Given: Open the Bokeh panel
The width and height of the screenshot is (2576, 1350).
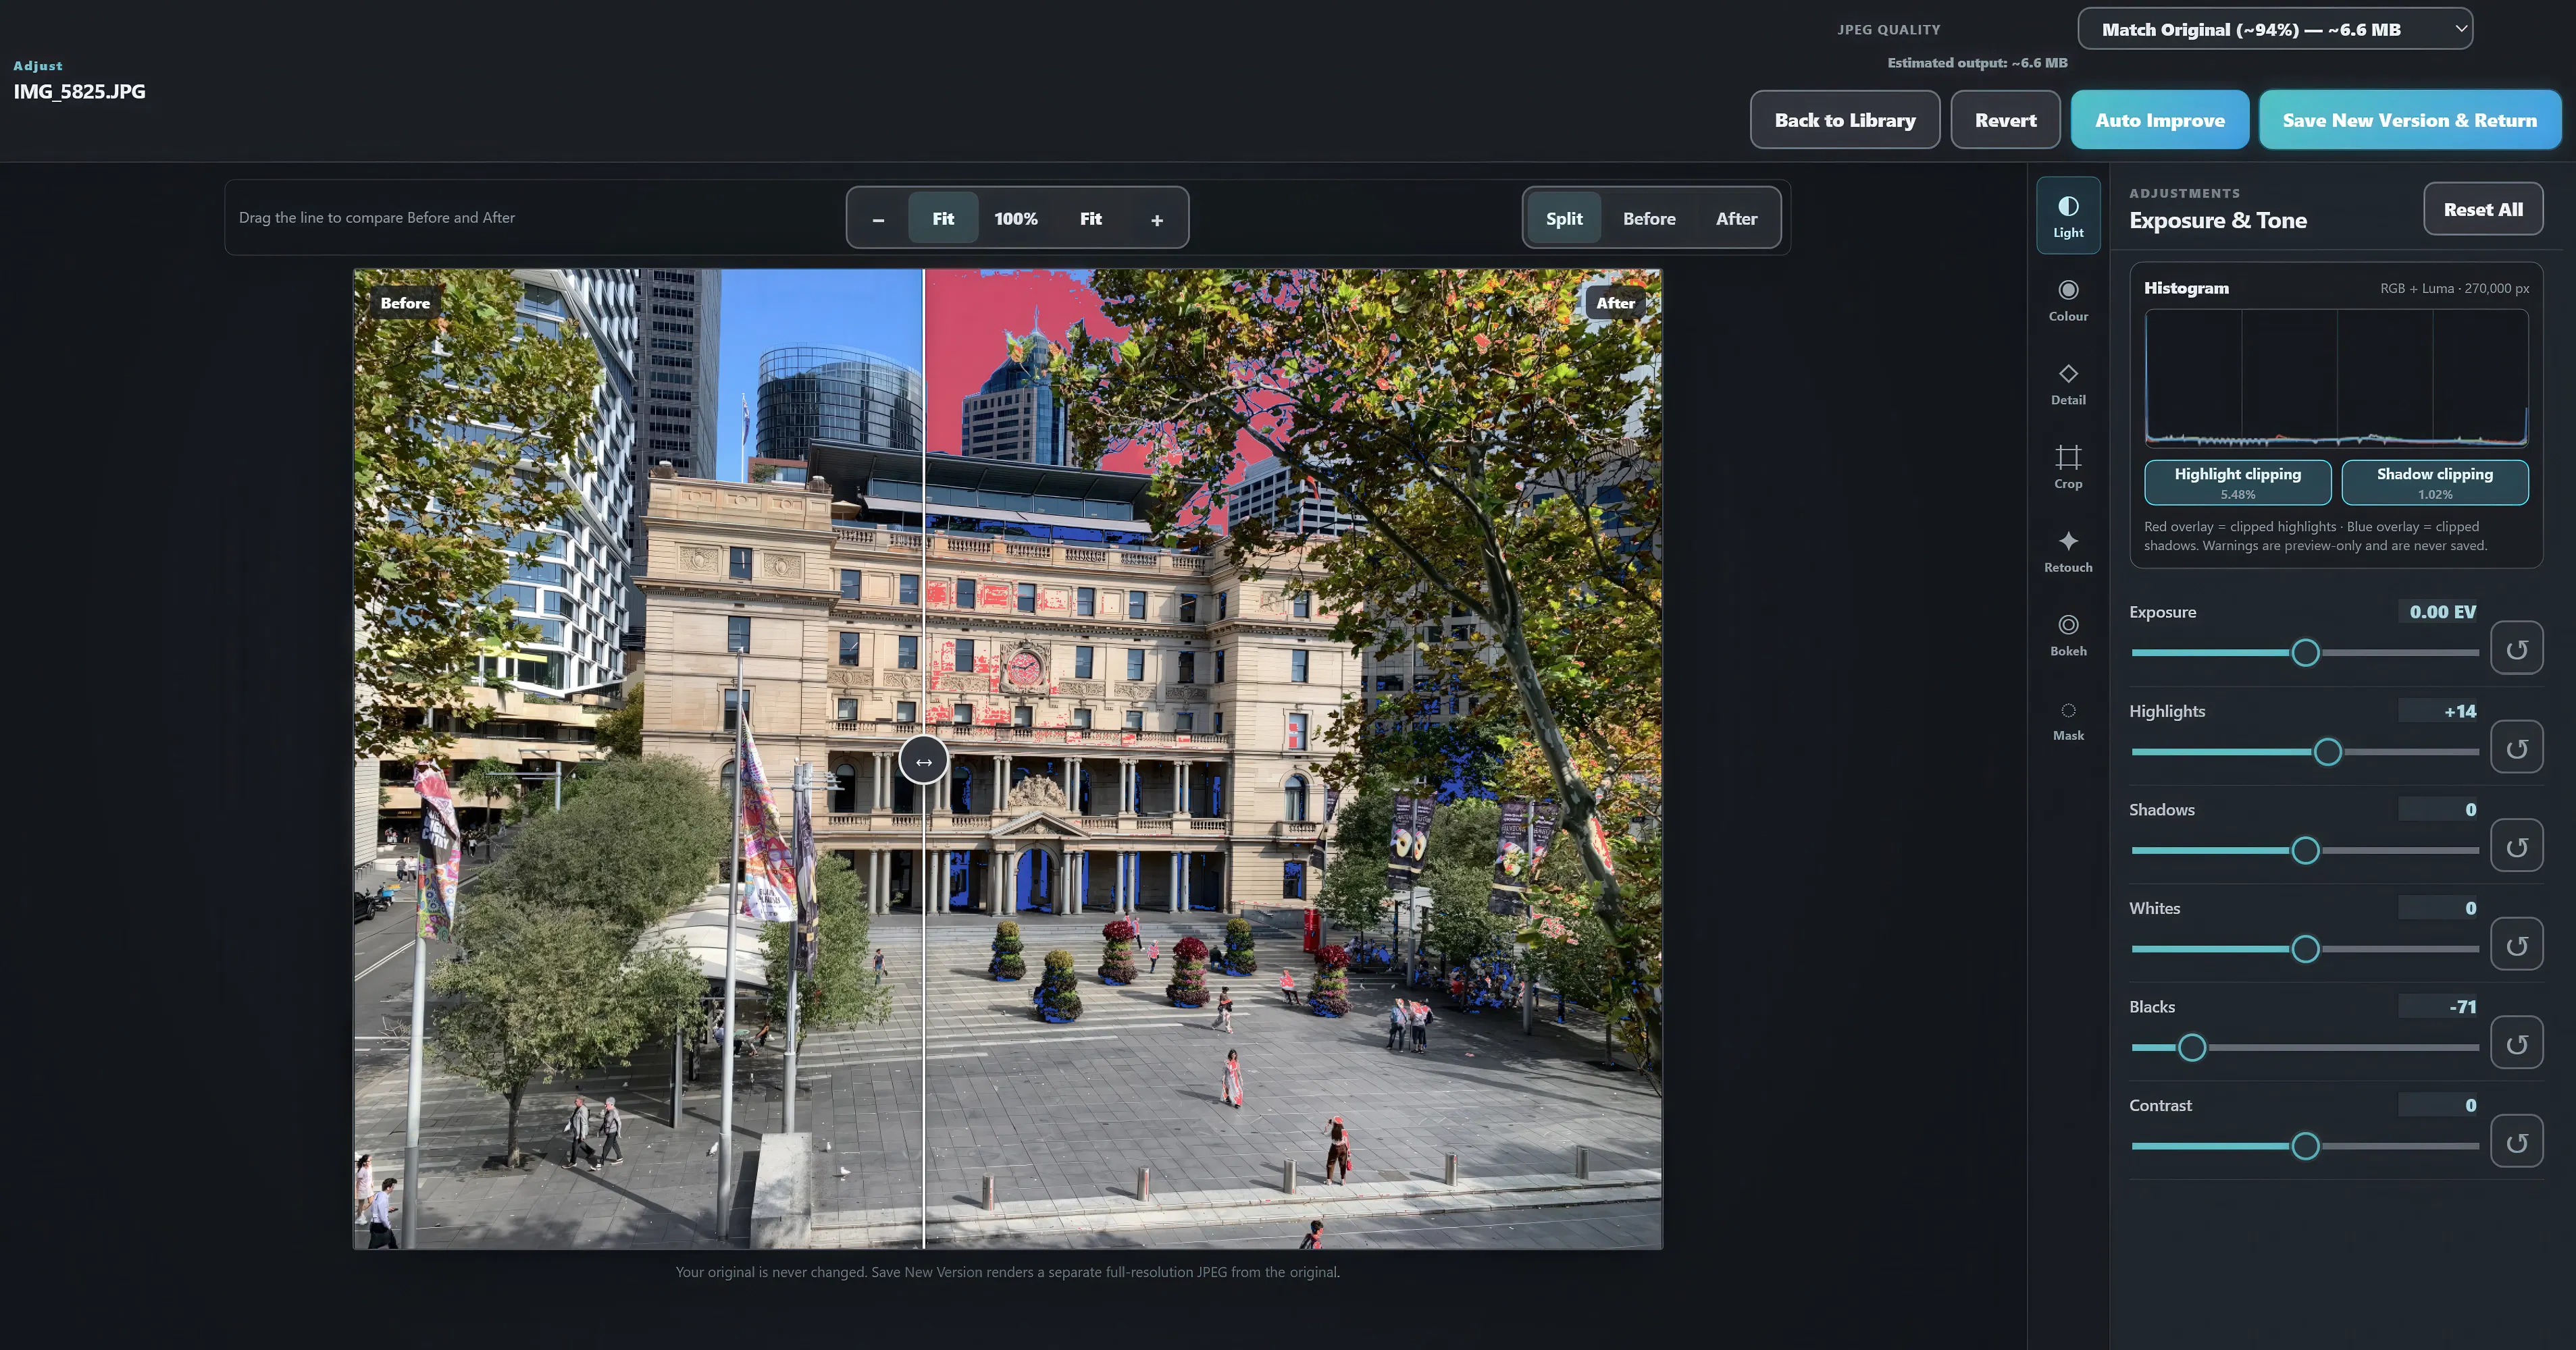Looking at the screenshot, I should [2068, 634].
